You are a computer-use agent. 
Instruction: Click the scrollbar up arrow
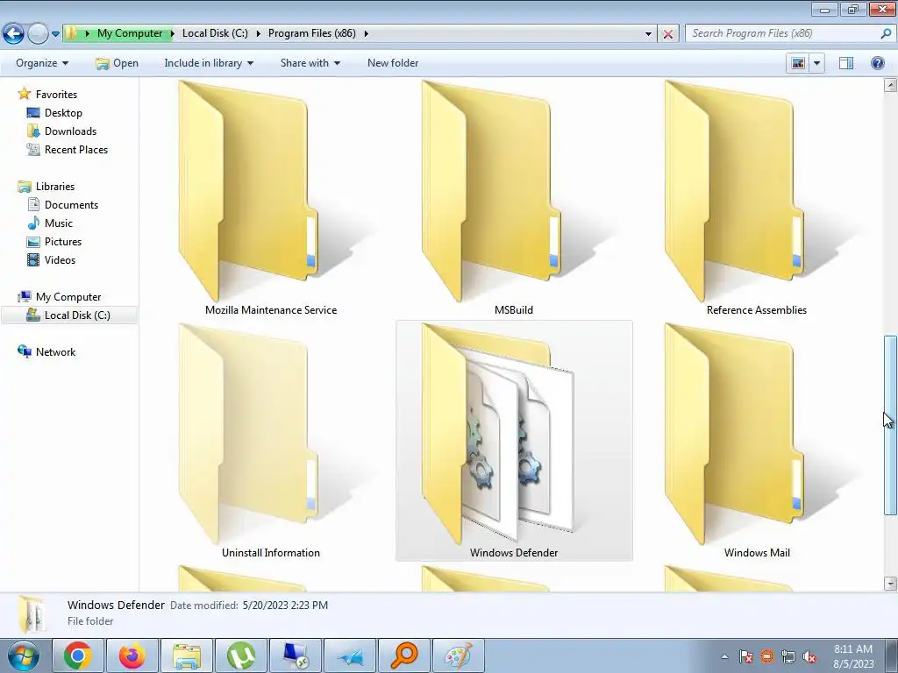click(890, 85)
